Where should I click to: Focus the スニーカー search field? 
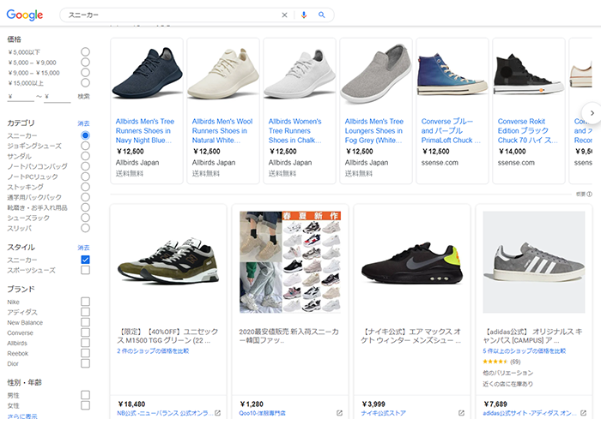(173, 15)
